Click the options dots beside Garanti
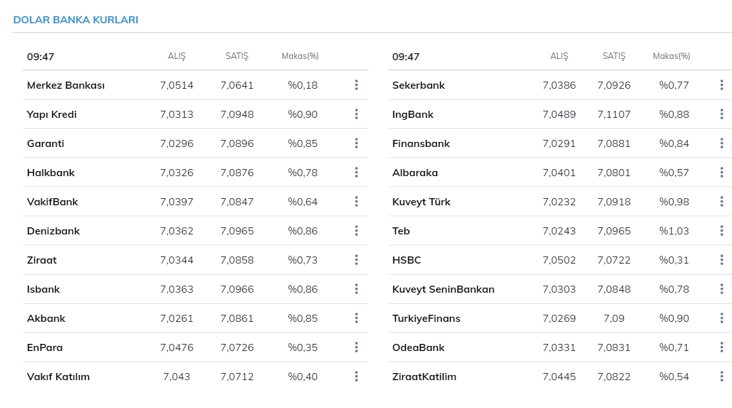This screenshot has height=408, width=732. coord(357,143)
